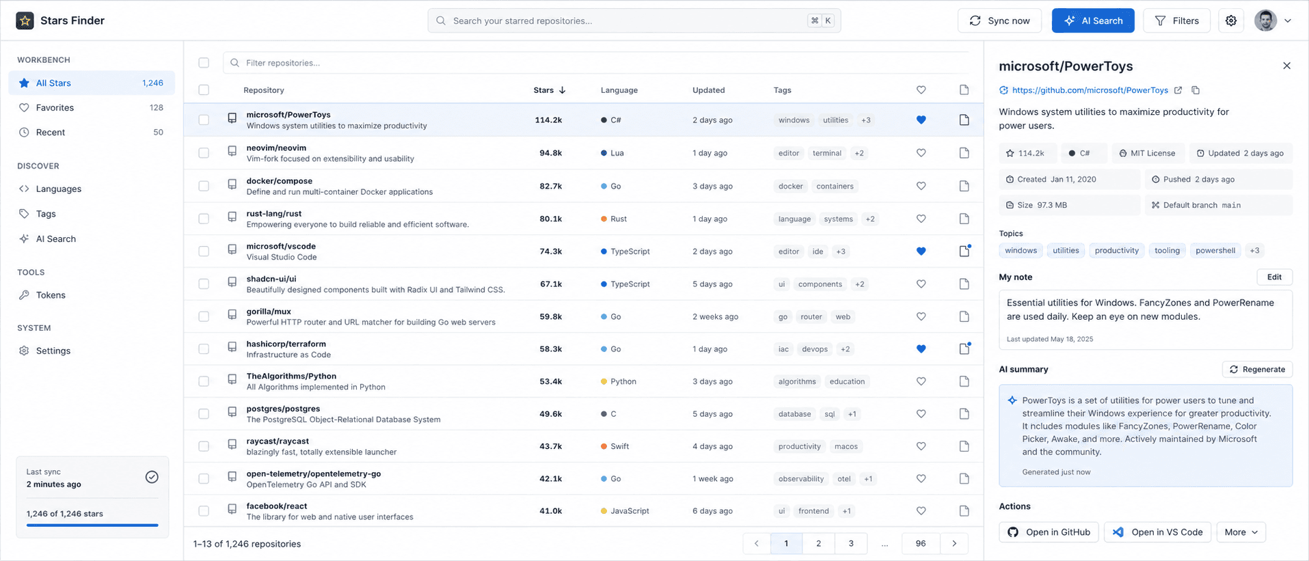This screenshot has width=1309, height=561.
Task: Check the rust-lang/rust row checkbox
Action: [x=204, y=219]
